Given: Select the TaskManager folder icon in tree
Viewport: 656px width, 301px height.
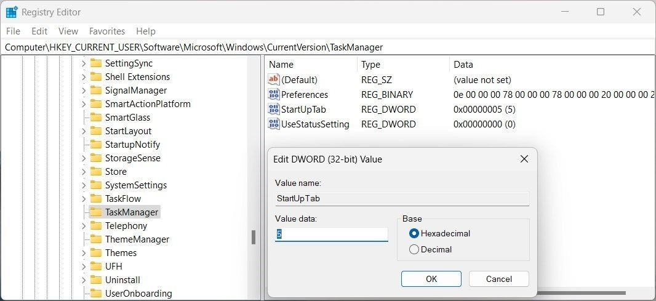Looking at the screenshot, I should (96, 212).
